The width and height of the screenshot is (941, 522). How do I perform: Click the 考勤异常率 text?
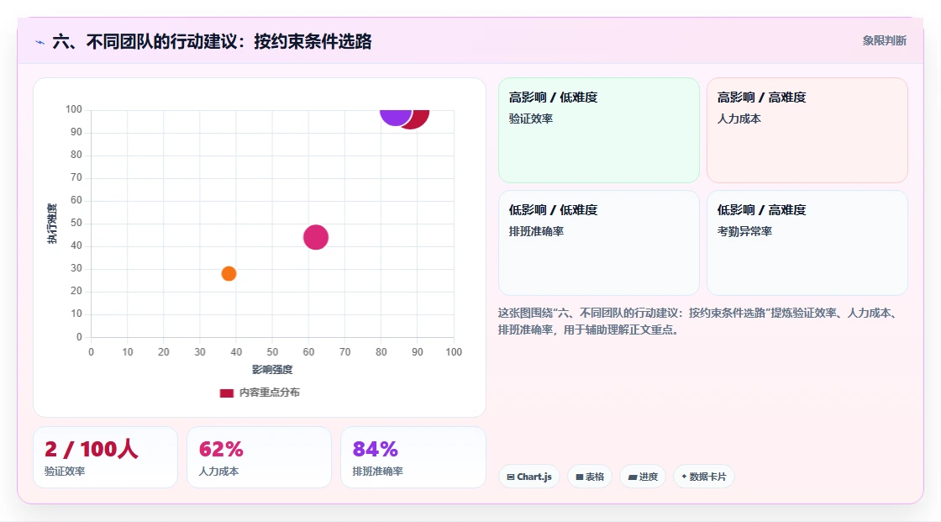(744, 231)
